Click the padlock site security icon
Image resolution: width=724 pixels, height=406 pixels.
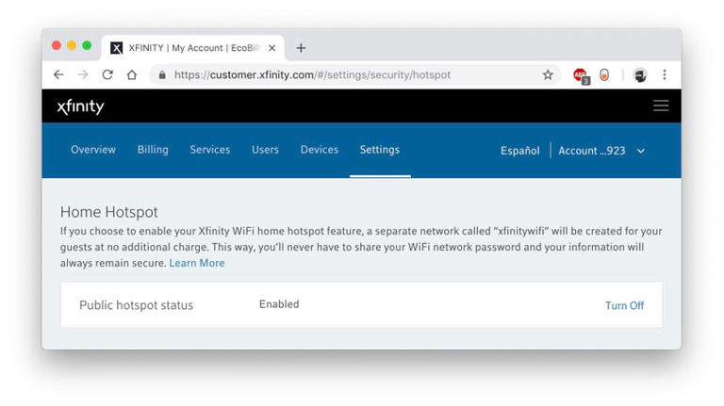[x=162, y=74]
